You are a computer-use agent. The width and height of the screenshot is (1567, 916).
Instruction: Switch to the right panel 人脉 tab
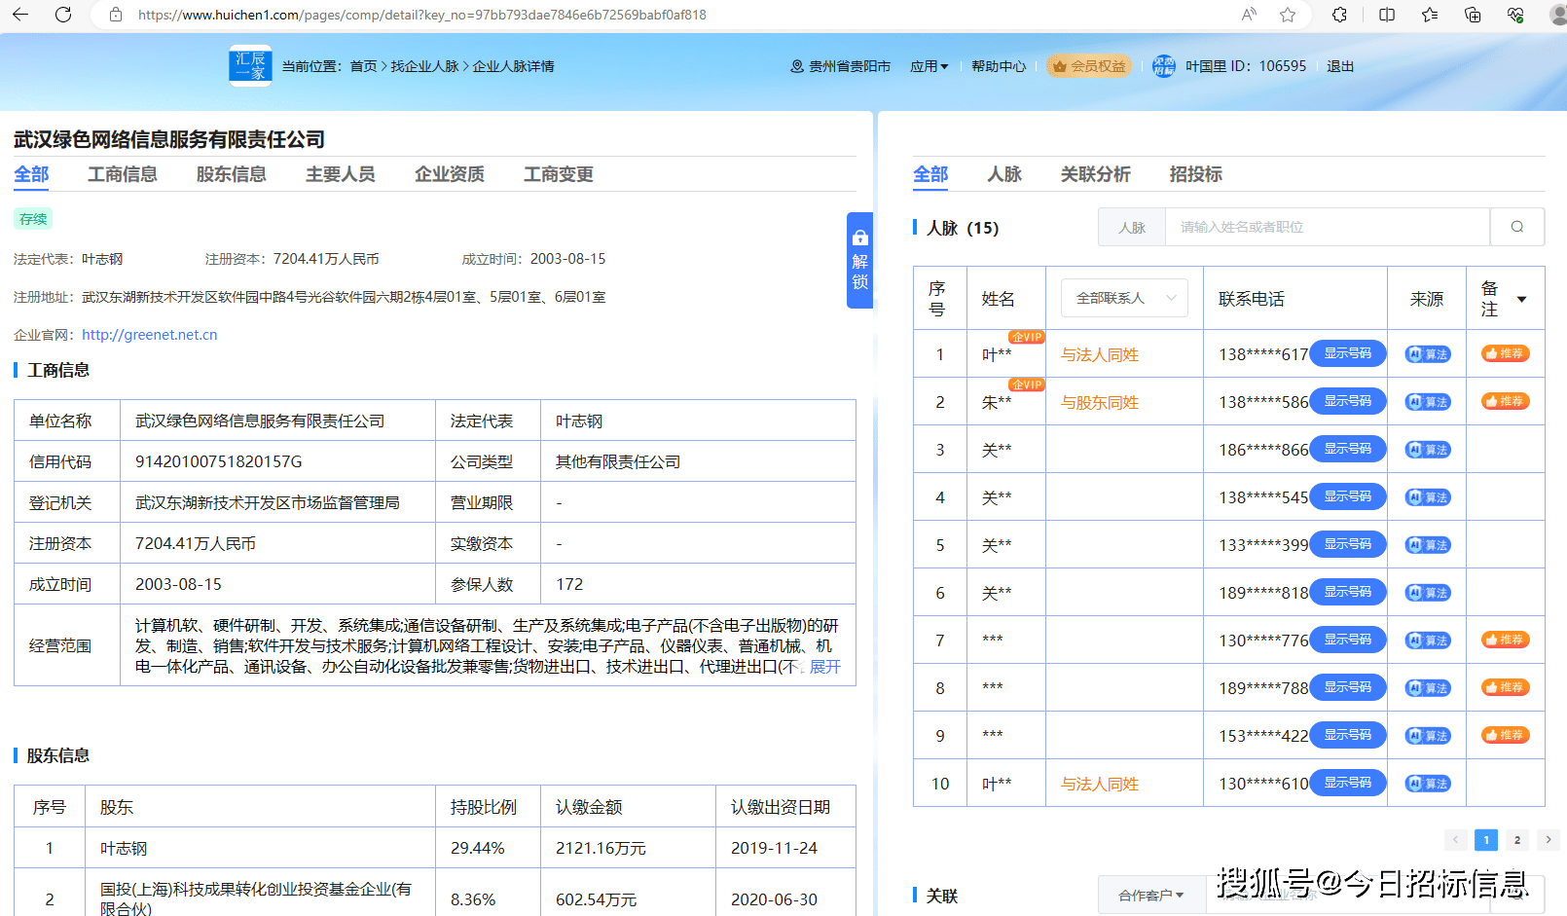[x=1004, y=174]
